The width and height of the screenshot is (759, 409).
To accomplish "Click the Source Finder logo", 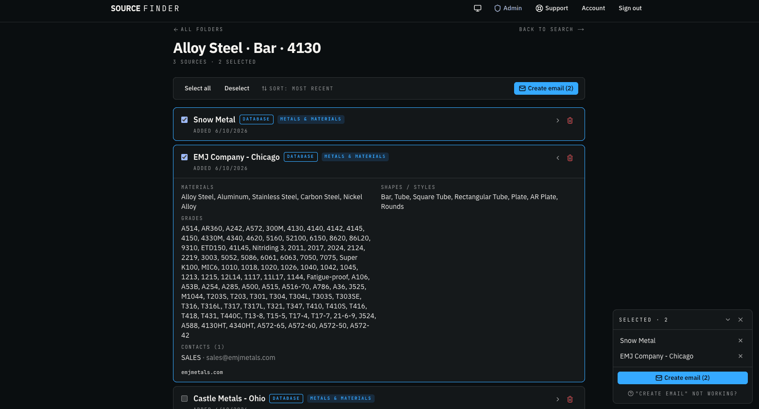I will 145,8.
